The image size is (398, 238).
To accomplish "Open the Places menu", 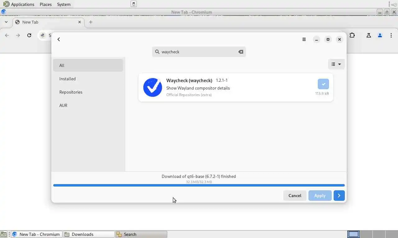I will 46,4.
